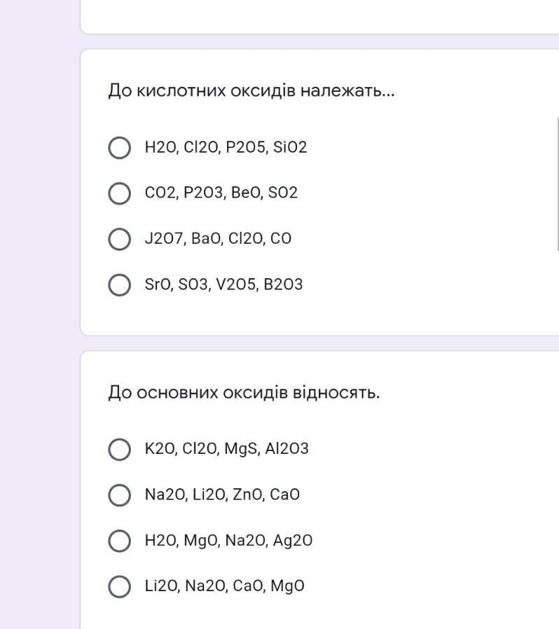Click the option label 'Li2O, Na2O, CaO, MgO'

pos(224,586)
